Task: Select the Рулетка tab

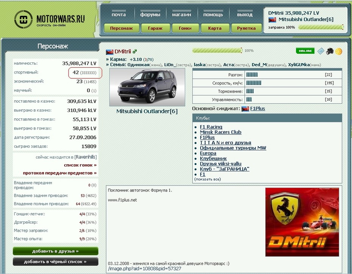Action: [x=246, y=28]
